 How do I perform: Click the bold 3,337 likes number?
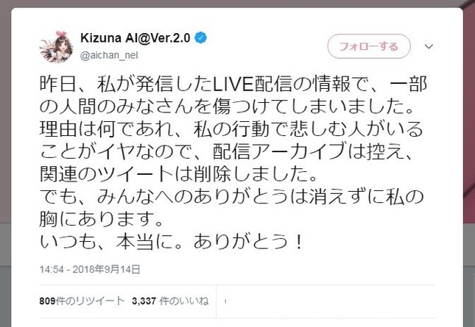coord(144,301)
